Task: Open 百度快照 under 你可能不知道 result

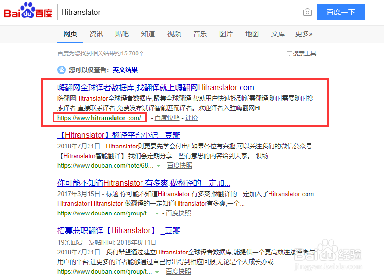Action: 178,213
